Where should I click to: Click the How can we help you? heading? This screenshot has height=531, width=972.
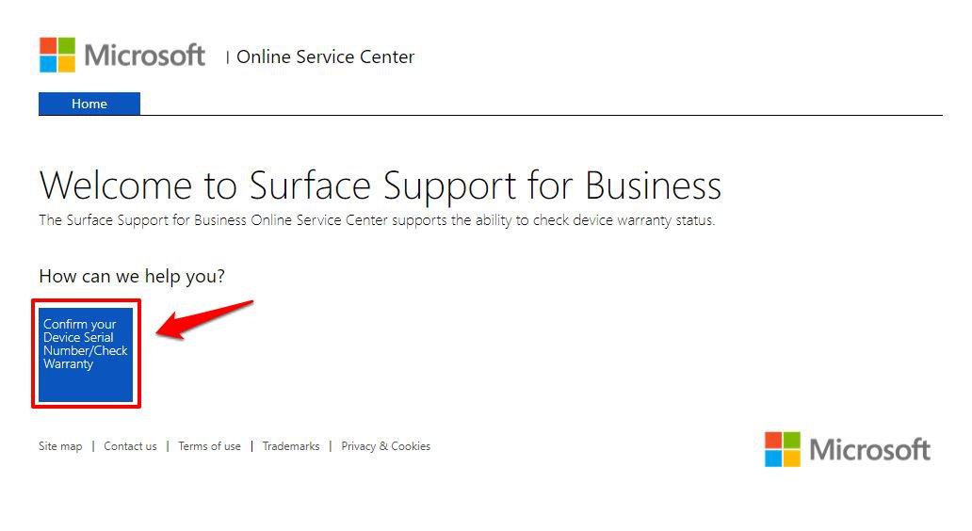click(x=132, y=276)
